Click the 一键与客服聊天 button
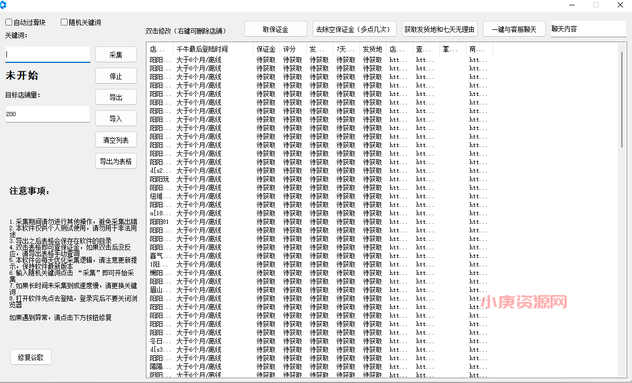The image size is (632, 383). (512, 28)
